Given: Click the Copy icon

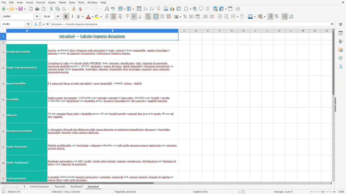Looking at the screenshot, I should pos(57,9).
